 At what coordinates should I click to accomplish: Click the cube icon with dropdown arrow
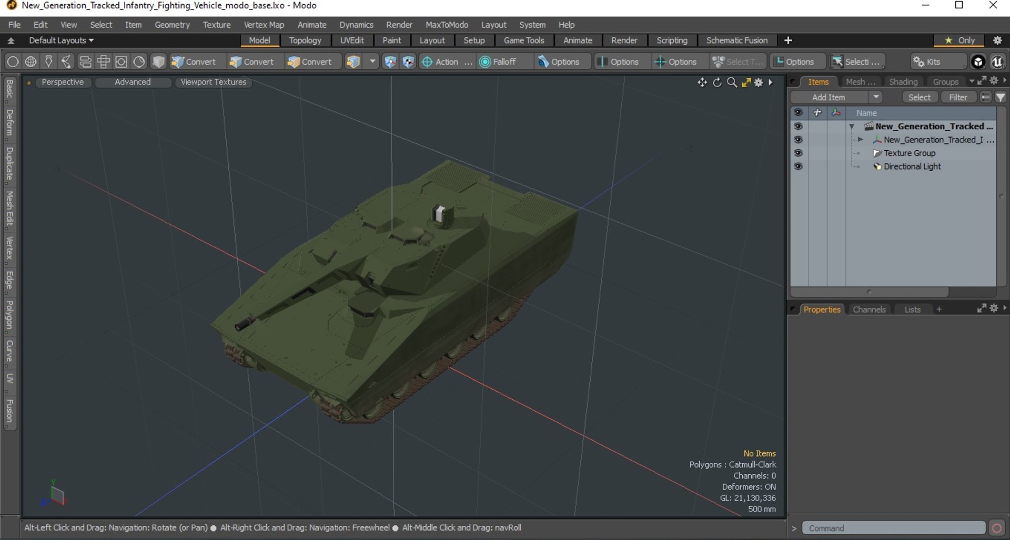[x=353, y=61]
